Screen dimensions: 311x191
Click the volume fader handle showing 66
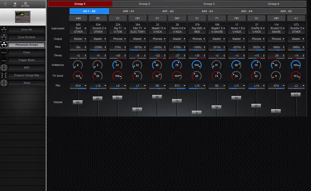[x=78, y=102]
